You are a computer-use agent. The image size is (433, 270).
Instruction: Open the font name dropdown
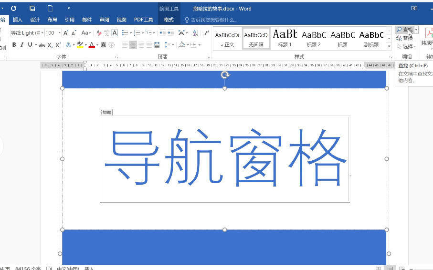point(42,33)
